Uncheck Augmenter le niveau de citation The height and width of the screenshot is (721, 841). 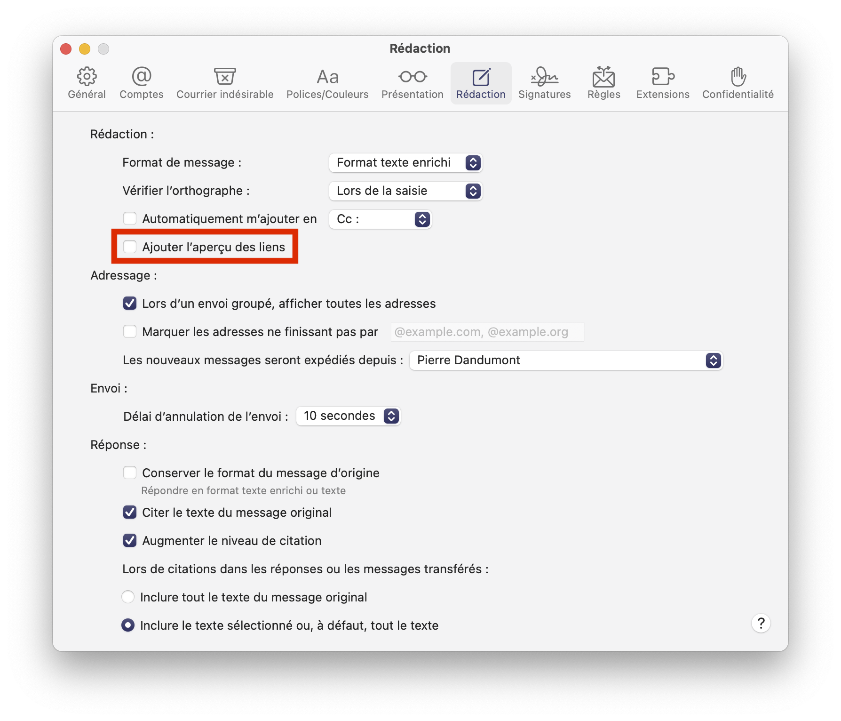pos(130,540)
